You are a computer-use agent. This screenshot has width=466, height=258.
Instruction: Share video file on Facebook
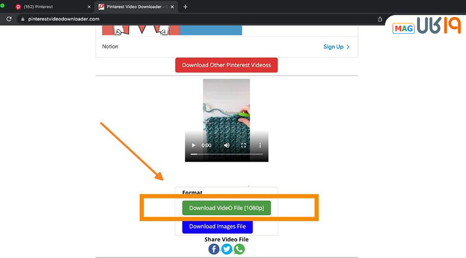pyautogui.click(x=214, y=249)
